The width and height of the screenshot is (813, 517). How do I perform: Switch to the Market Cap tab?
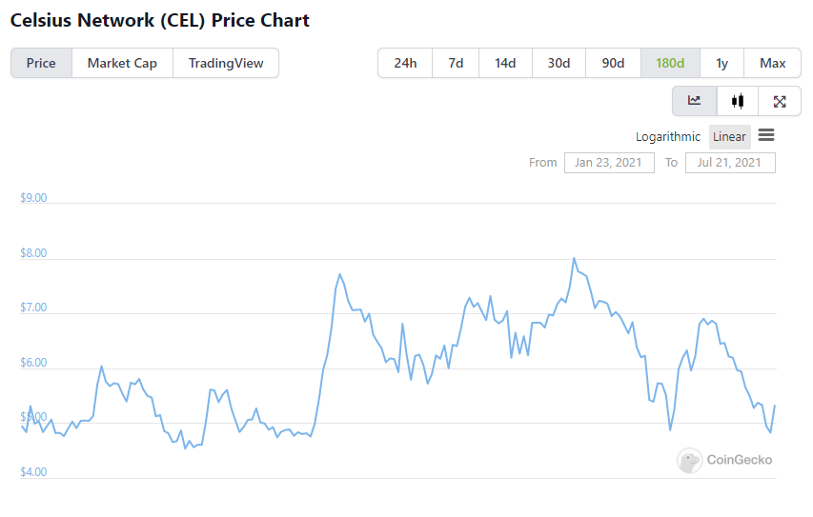pyautogui.click(x=122, y=63)
